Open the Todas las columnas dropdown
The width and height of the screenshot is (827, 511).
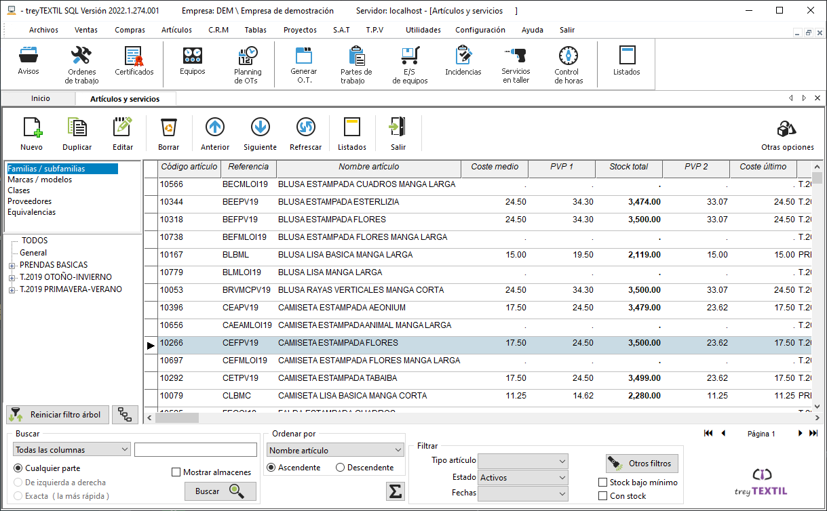coord(71,449)
